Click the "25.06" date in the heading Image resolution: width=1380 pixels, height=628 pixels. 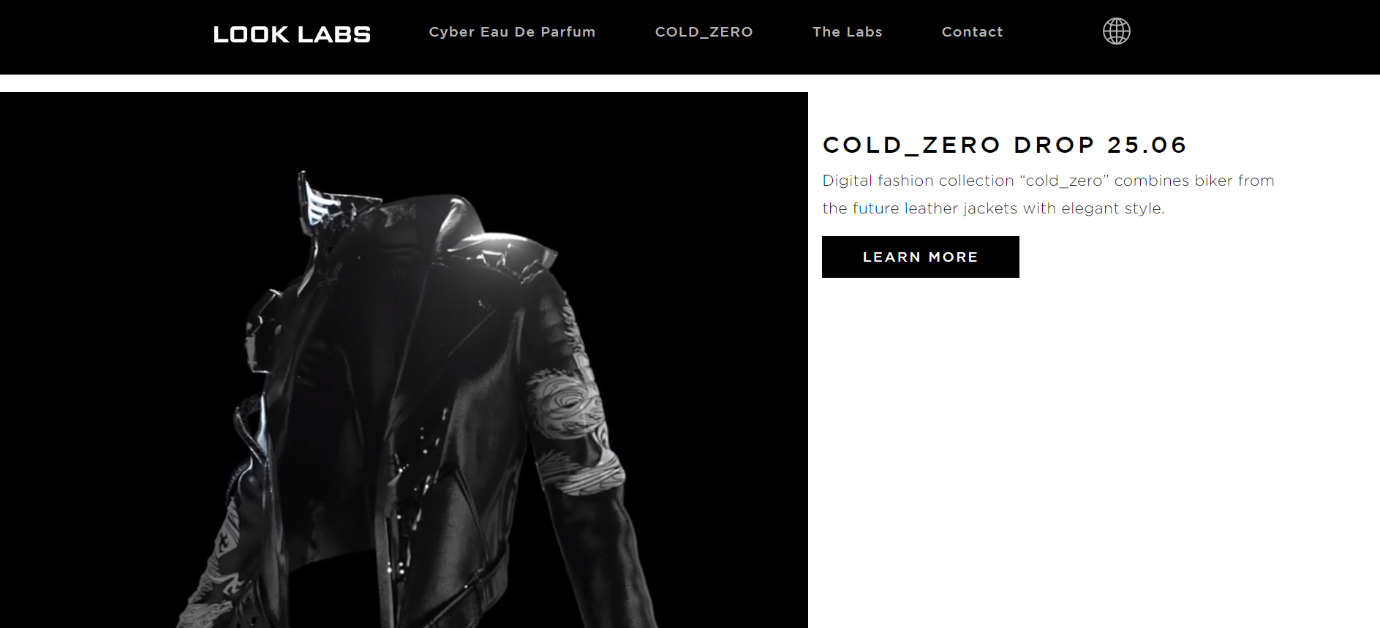click(1147, 145)
